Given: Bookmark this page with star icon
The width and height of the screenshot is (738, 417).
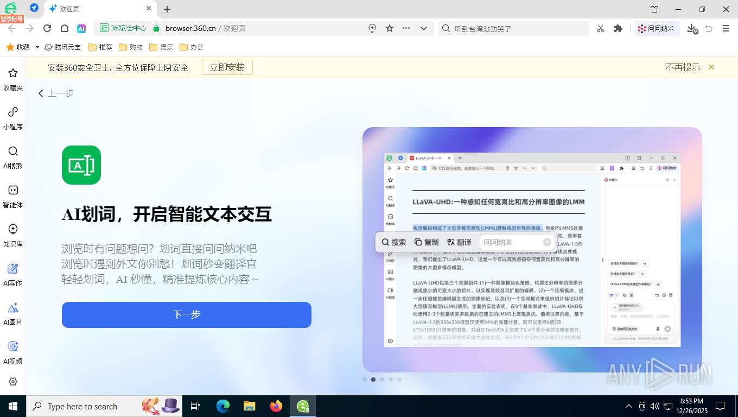Looking at the screenshot, I should point(390,28).
